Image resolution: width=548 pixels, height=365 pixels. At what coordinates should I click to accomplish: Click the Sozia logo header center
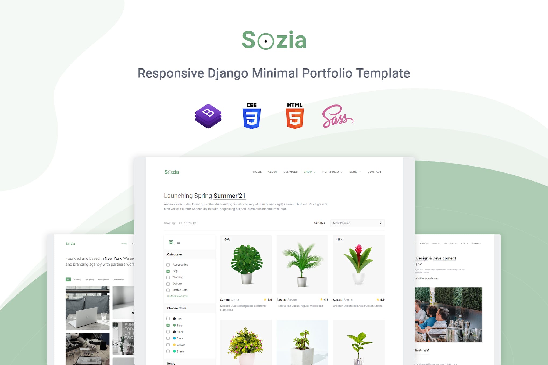tap(274, 41)
